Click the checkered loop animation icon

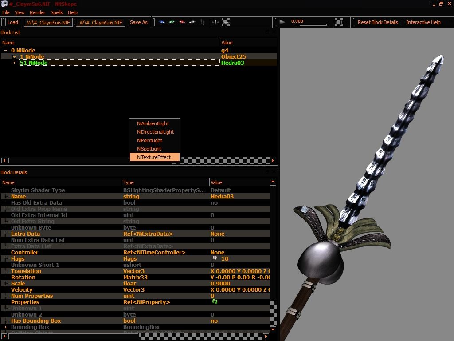[x=339, y=22]
